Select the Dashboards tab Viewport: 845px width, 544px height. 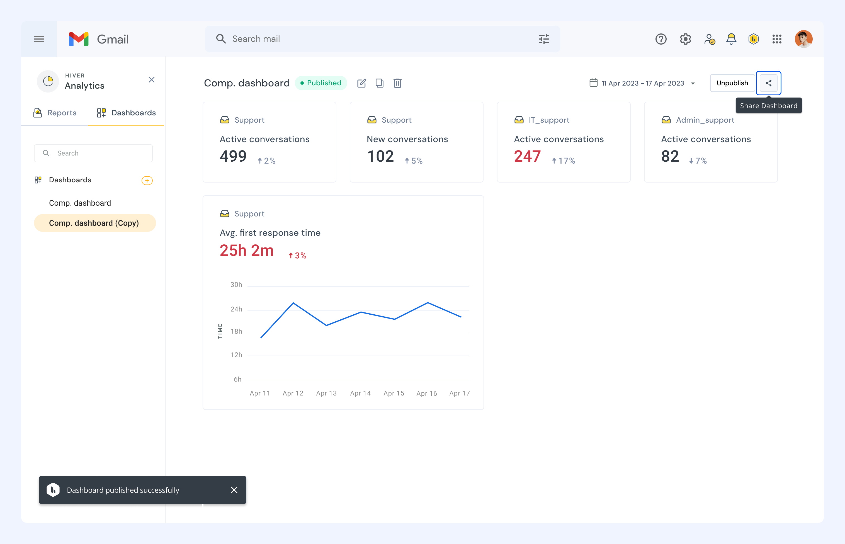pos(126,113)
